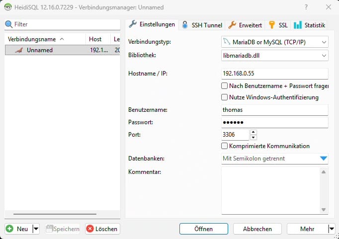Image resolution: width=339 pixels, height=239 pixels.
Task: Click the Neu button label
Action: pos(22,229)
